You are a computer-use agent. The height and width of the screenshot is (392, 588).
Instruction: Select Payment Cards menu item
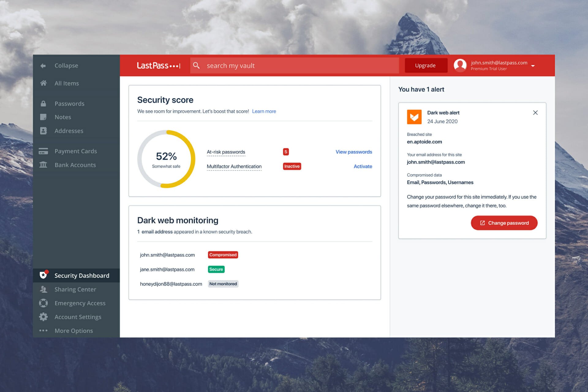tap(76, 151)
